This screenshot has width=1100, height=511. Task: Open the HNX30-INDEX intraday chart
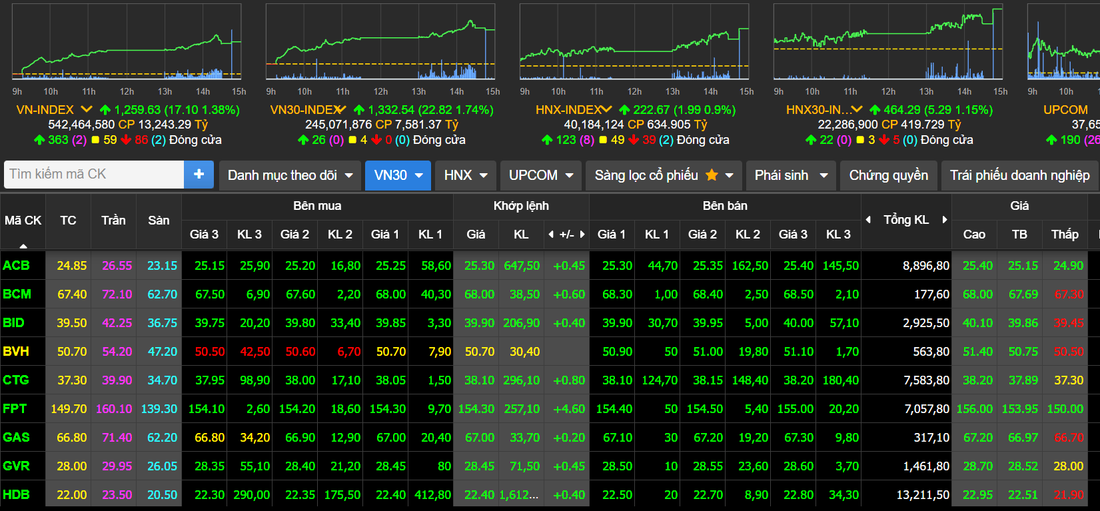(x=888, y=42)
